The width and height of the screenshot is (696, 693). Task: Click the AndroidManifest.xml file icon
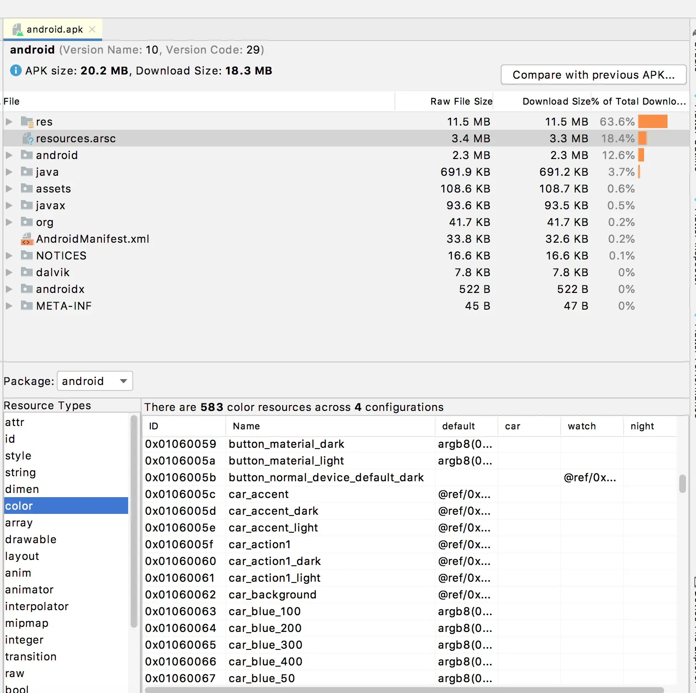[x=27, y=239]
